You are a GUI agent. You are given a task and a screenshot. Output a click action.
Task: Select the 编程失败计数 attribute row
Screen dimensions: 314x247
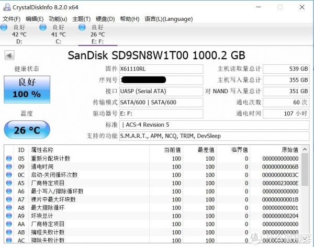152,232
